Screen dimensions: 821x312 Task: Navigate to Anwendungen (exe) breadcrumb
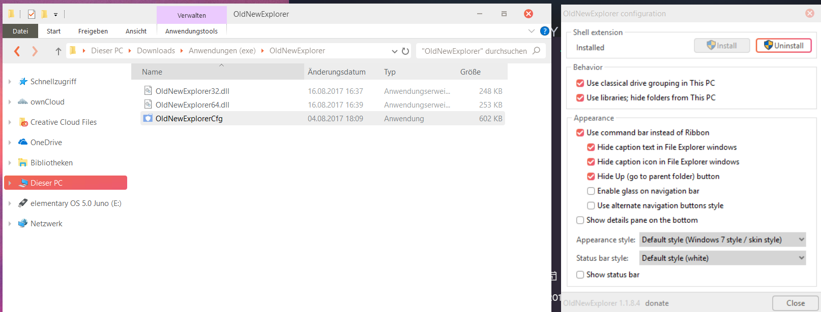point(222,51)
